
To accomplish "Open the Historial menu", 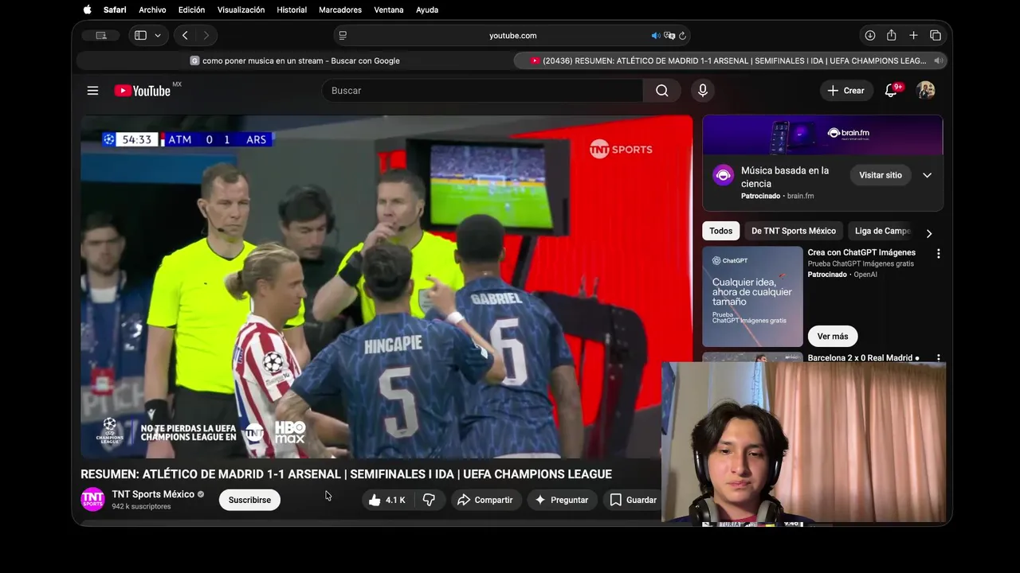I will point(292,10).
